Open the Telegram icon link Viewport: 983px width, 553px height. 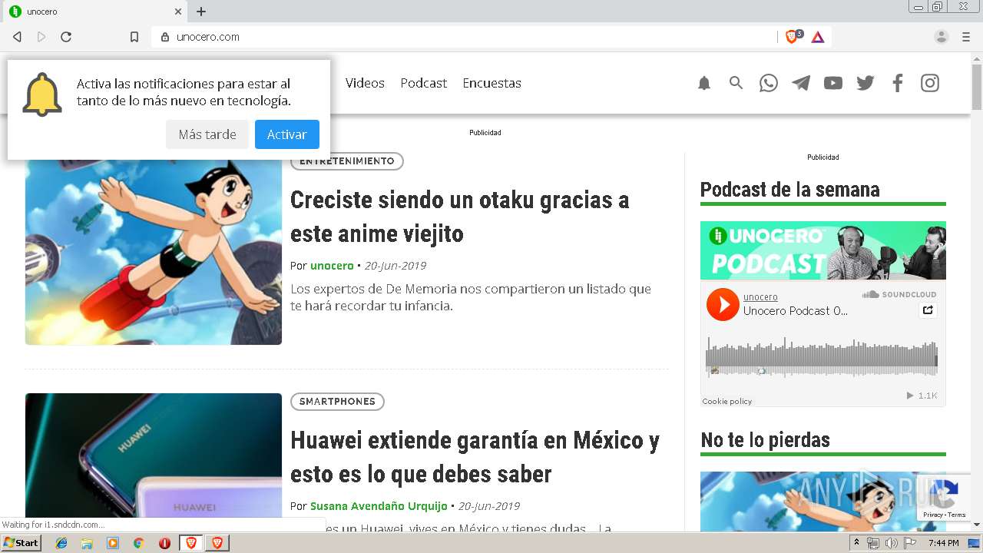coord(801,83)
